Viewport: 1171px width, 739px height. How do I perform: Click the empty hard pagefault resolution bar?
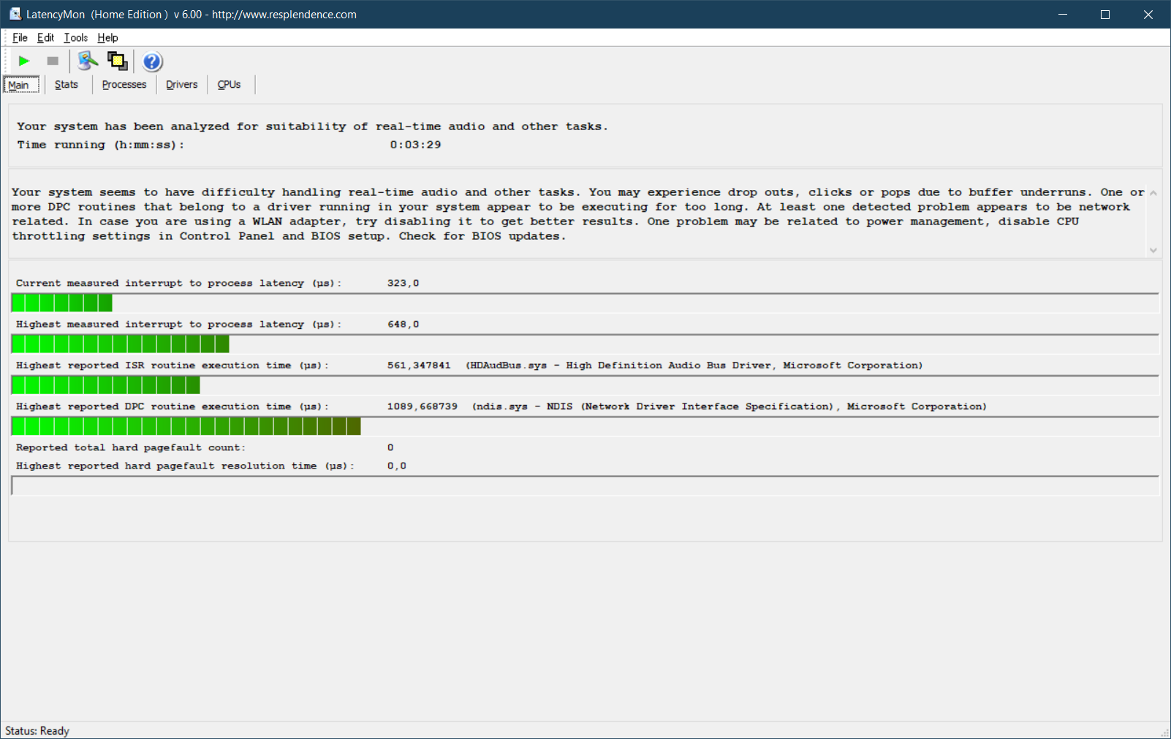coord(585,485)
